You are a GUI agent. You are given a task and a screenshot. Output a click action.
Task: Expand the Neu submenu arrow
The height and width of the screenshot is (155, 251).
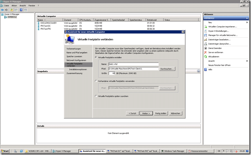tap(247, 22)
